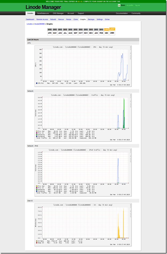The image size is (167, 254).
Task: Switch to the Rebuild sub-tab
Action: 53,19
